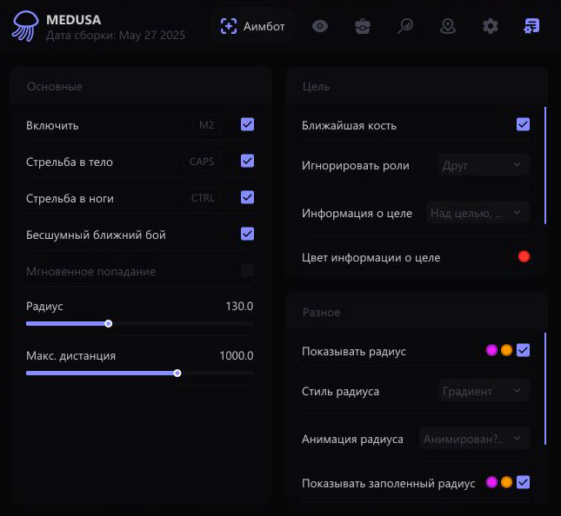Viewport: 561px width, 516px height.
Task: Select the Аимбот tab
Action: coord(253,26)
